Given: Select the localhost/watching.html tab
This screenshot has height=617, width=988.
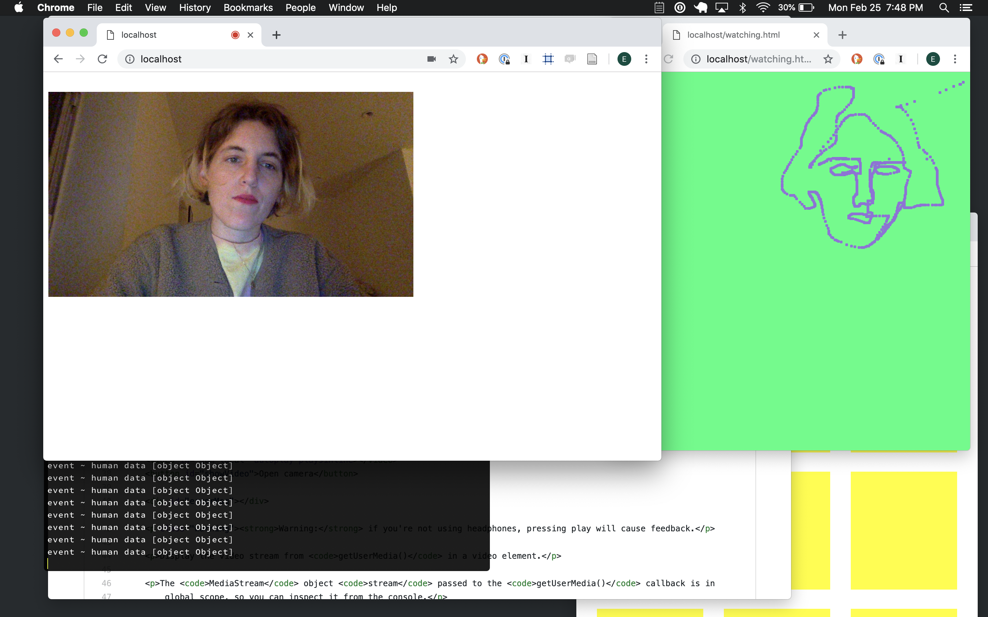Looking at the screenshot, I should 733,35.
